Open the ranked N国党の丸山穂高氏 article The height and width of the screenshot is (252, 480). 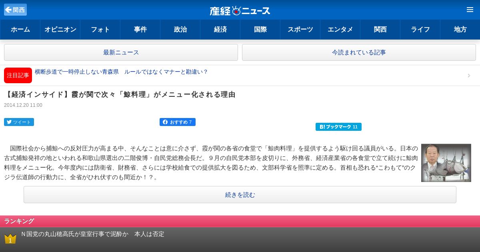coord(92,234)
